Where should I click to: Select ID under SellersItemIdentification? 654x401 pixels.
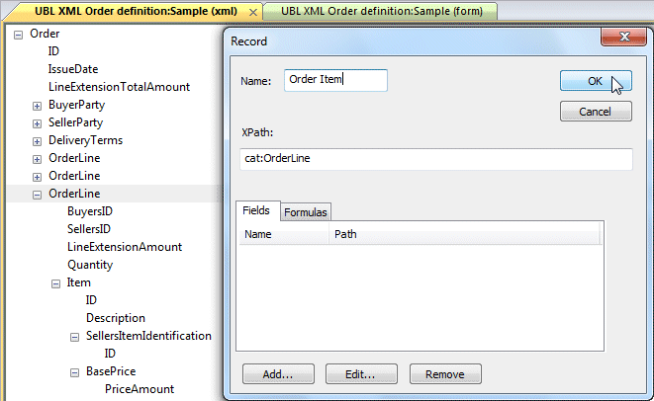point(110,354)
